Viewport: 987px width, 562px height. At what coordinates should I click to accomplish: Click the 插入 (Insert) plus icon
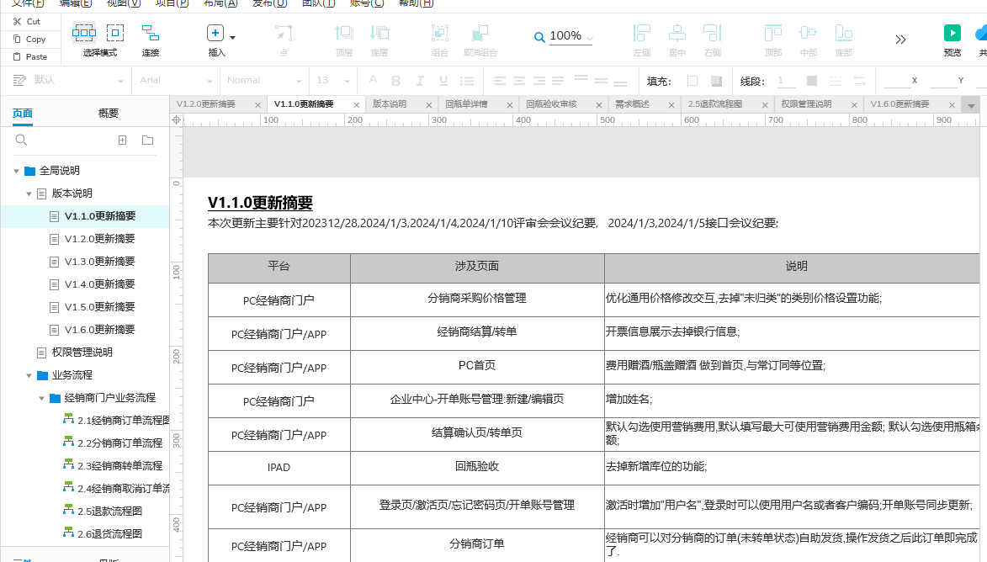(215, 34)
